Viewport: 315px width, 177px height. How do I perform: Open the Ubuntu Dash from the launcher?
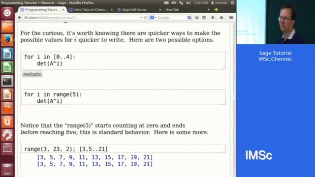[x=7, y=13]
